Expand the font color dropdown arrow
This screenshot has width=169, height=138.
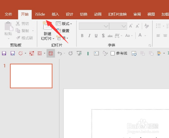(x=145, y=36)
